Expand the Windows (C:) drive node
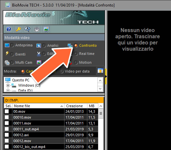 (8, 85)
